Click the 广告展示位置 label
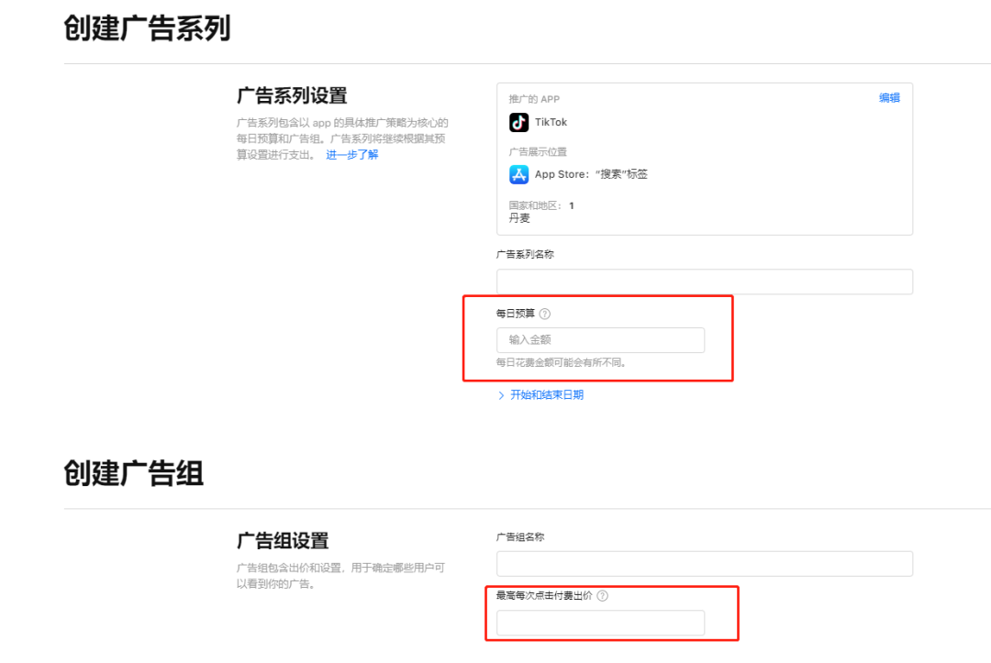Viewport: 991px width, 663px height. [538, 151]
